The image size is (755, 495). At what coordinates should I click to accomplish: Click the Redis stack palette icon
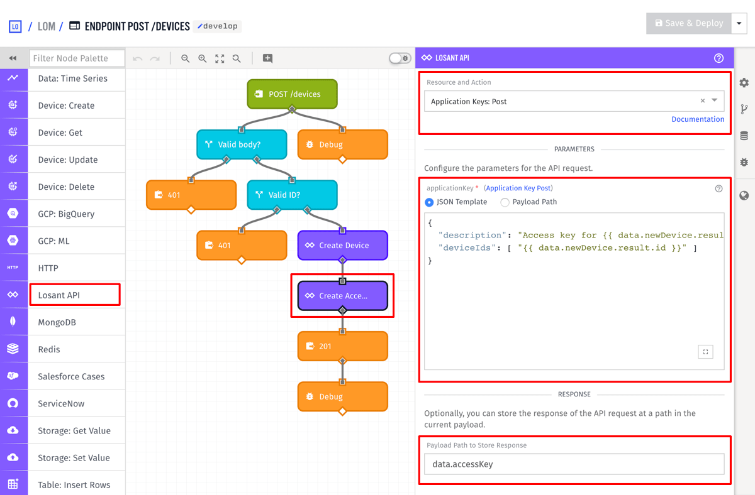click(13, 349)
